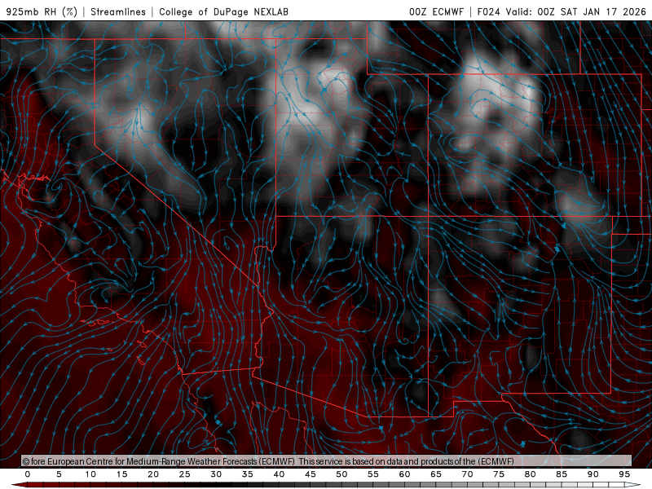Image resolution: width=652 pixels, height=489 pixels.
Task: Select the "45" color scale label
Action: click(x=311, y=474)
